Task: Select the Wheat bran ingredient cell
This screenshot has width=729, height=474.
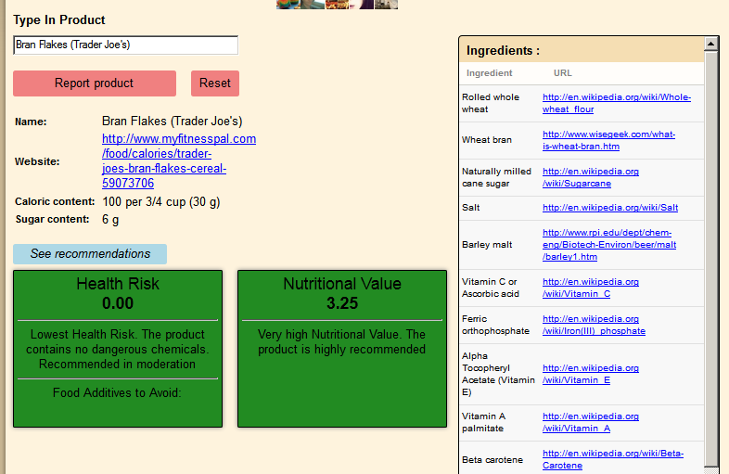Action: click(x=499, y=140)
